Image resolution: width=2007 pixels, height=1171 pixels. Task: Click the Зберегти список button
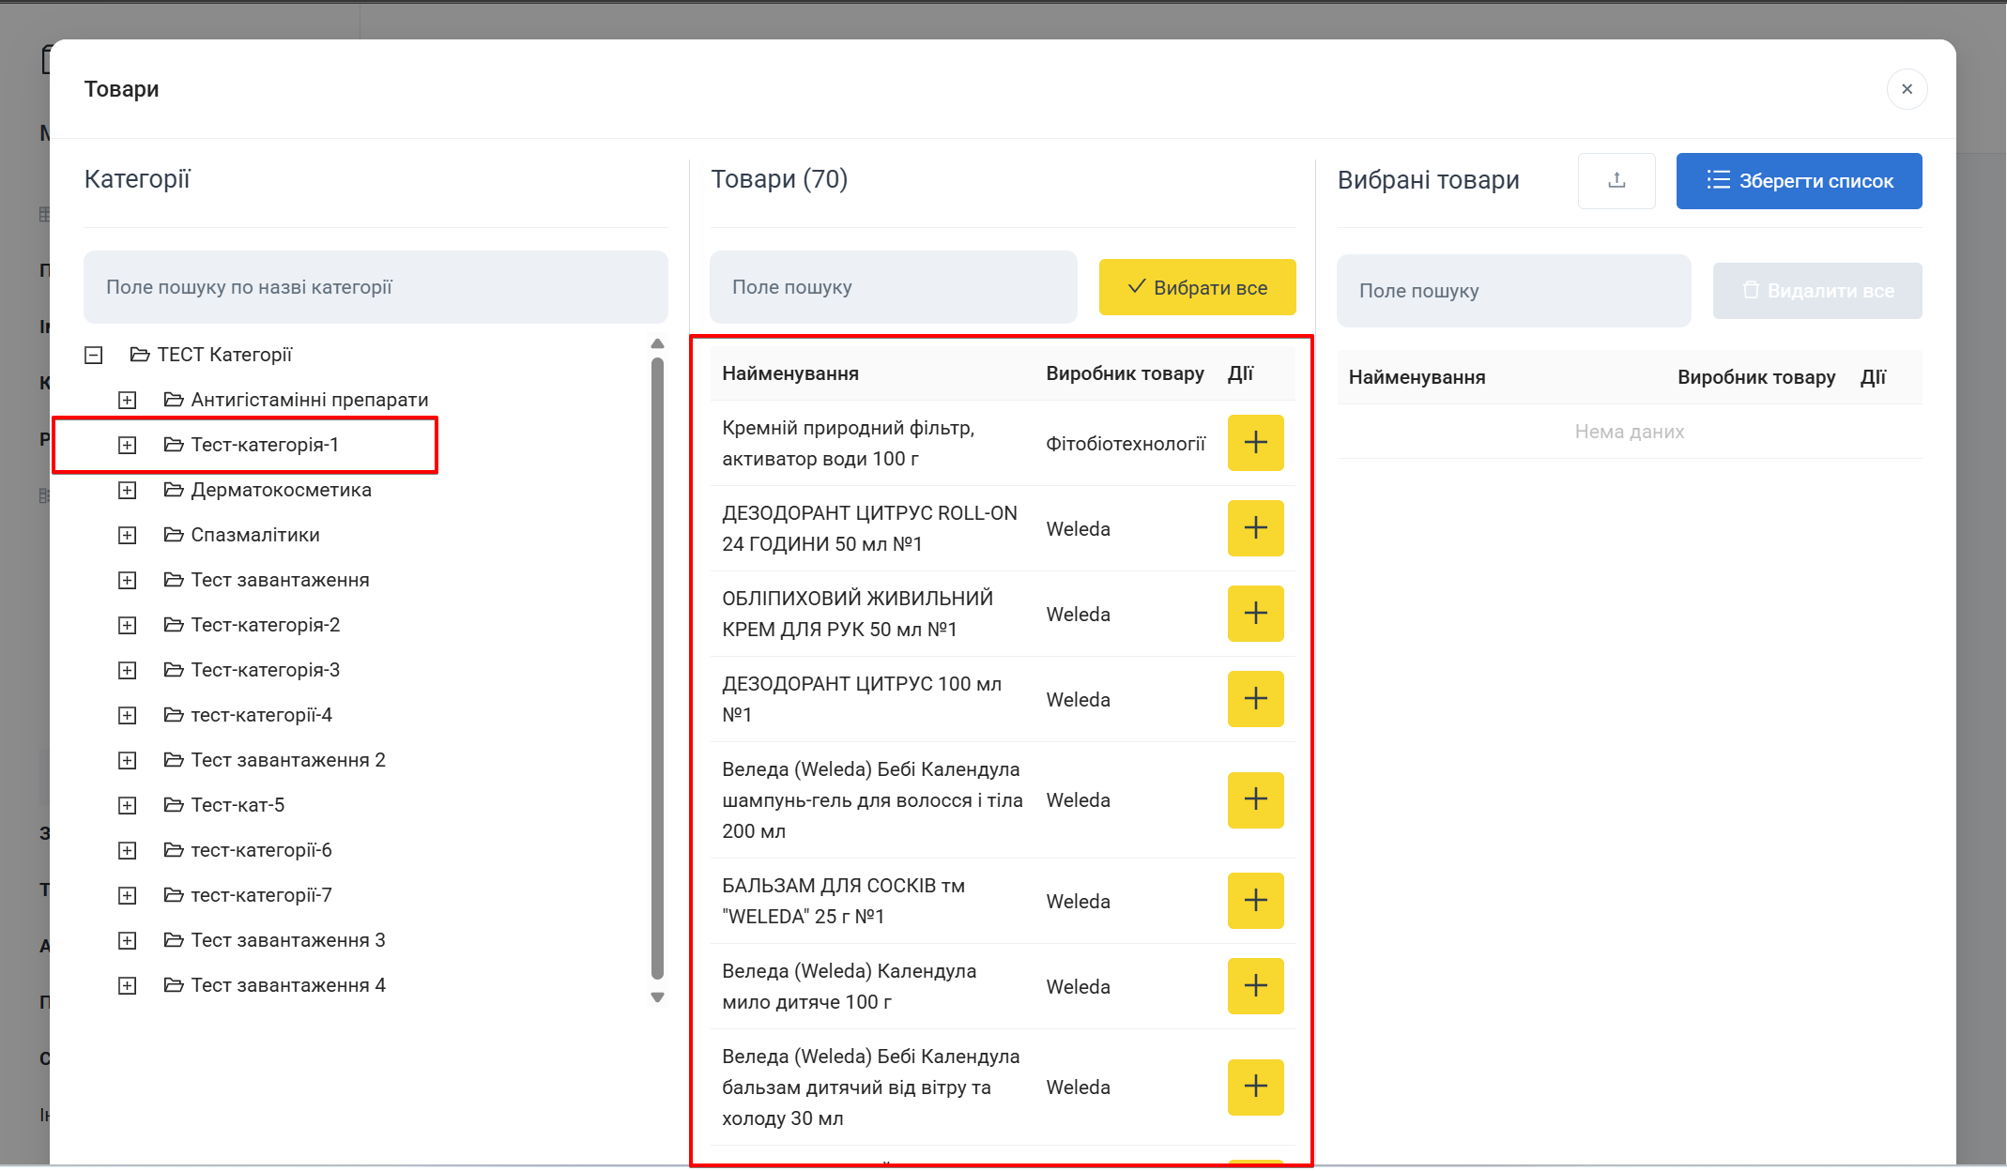[x=1799, y=181]
